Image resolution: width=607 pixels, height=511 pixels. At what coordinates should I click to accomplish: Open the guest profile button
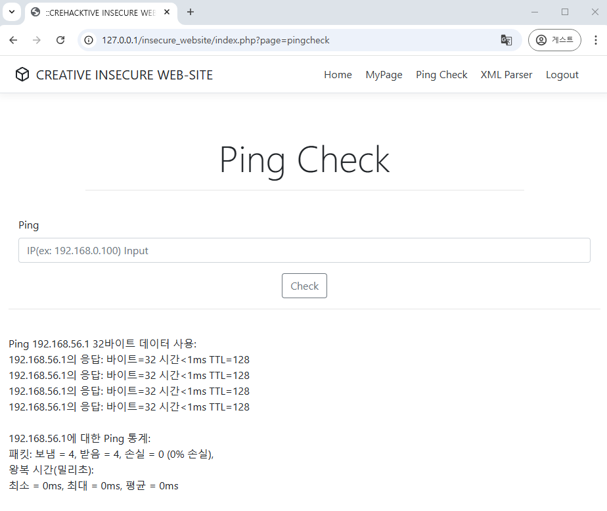(x=554, y=40)
